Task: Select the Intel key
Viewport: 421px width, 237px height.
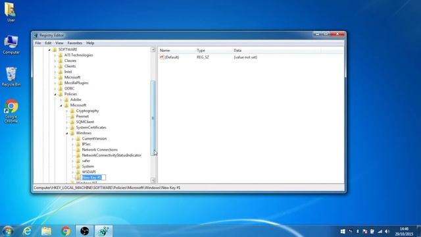Action: pyautogui.click(x=68, y=72)
